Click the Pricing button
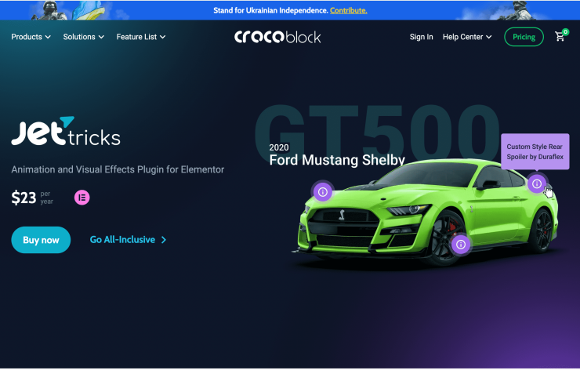The height and width of the screenshot is (392, 580). [524, 37]
